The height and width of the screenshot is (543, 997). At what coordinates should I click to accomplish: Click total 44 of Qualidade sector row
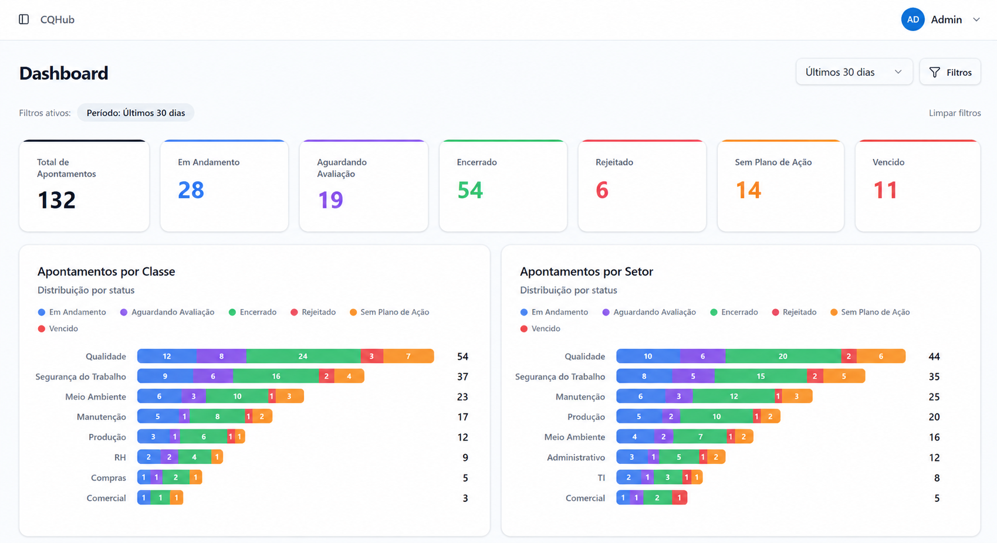(934, 356)
